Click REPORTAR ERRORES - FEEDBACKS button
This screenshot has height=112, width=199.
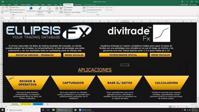click(35, 55)
